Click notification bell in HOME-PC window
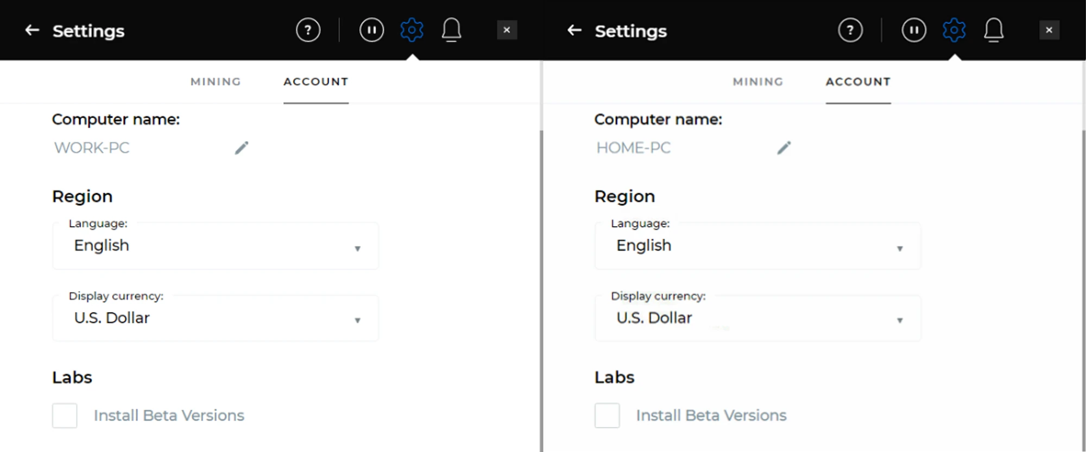Image resolution: width=1086 pixels, height=452 pixels. click(x=993, y=30)
